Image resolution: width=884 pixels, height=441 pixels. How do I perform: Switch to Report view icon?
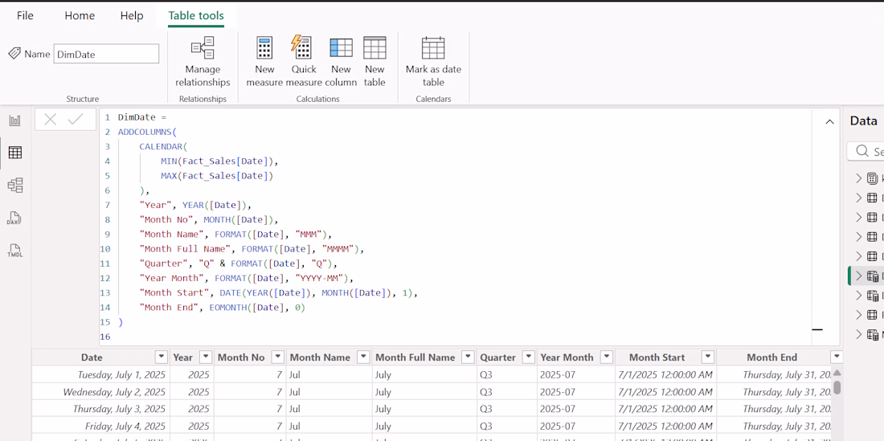(x=15, y=120)
